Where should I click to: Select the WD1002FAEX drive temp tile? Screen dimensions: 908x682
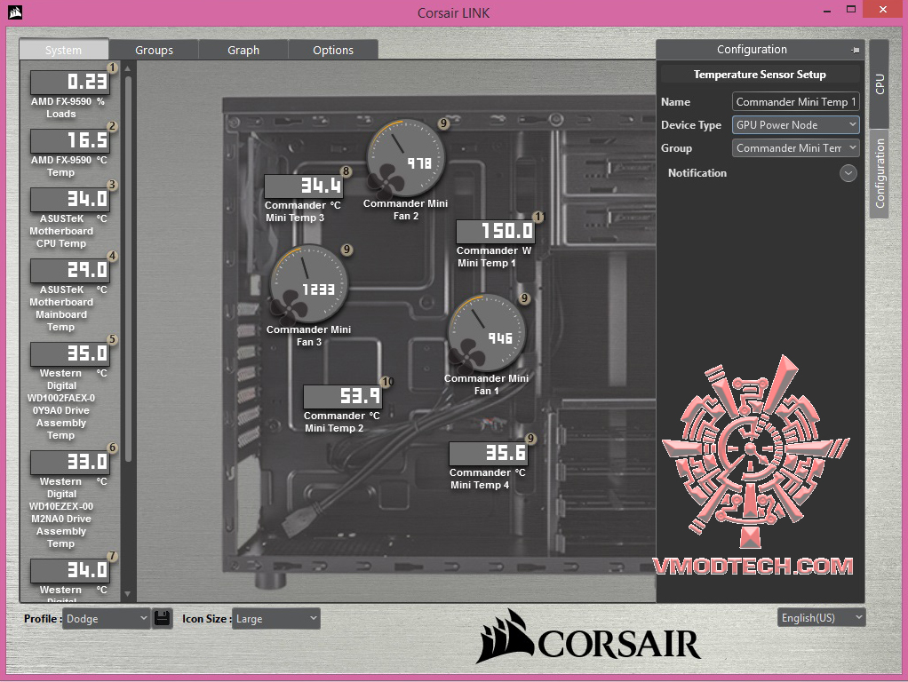pos(69,353)
